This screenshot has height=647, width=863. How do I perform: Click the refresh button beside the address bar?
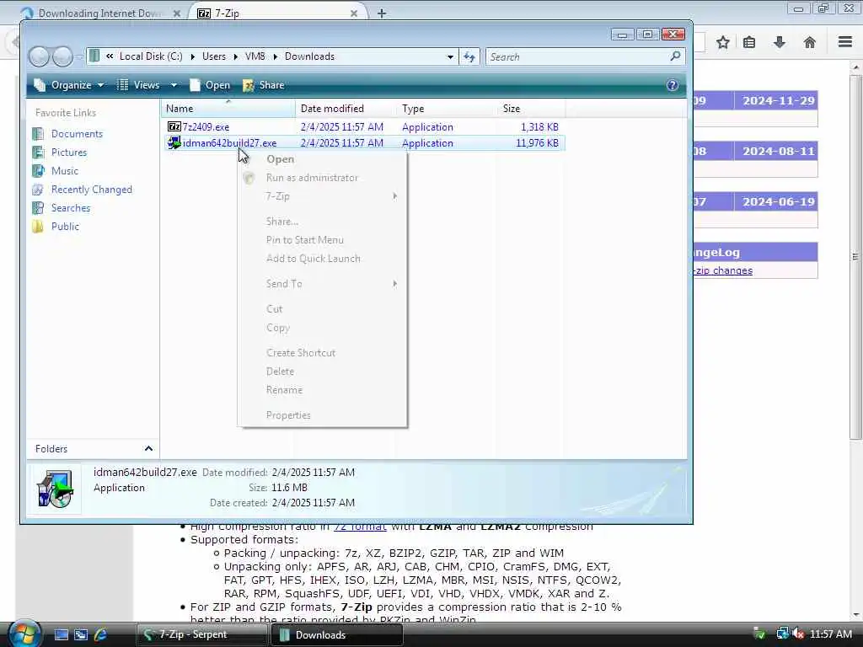tap(469, 56)
